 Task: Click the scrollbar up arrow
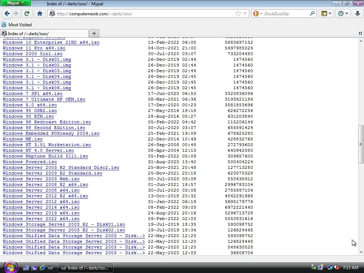(361, 41)
